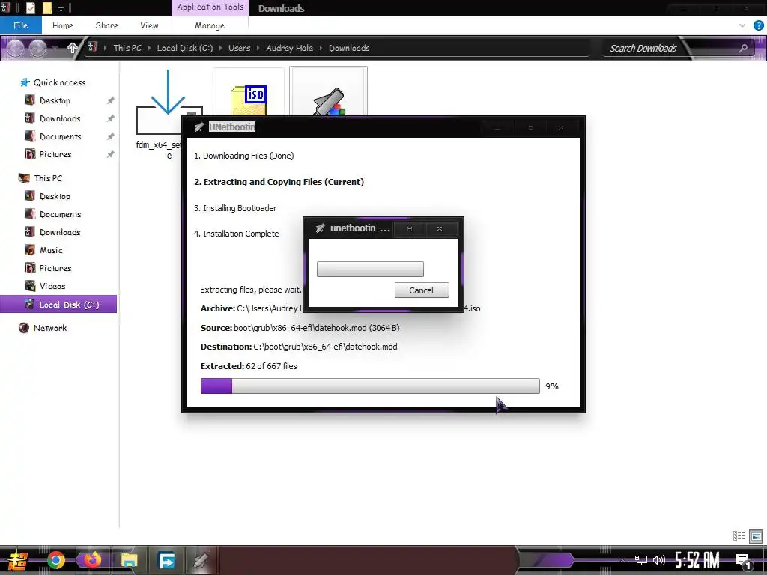767x575 pixels.
Task: Open Documents under This PC
Action: click(60, 214)
